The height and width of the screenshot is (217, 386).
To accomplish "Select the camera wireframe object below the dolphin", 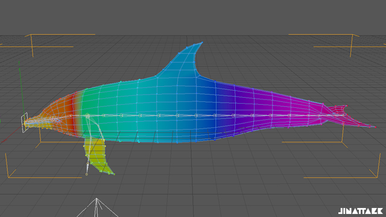I will coord(96,207).
